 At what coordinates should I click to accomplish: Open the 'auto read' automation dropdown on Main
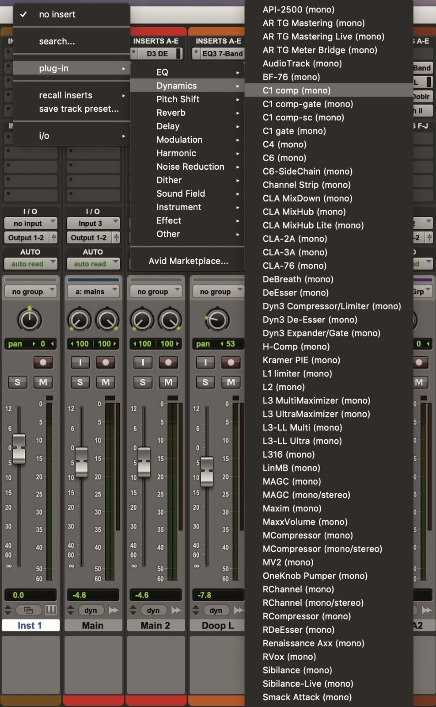(93, 264)
